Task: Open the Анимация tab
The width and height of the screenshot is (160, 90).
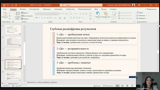Action: [58, 9]
